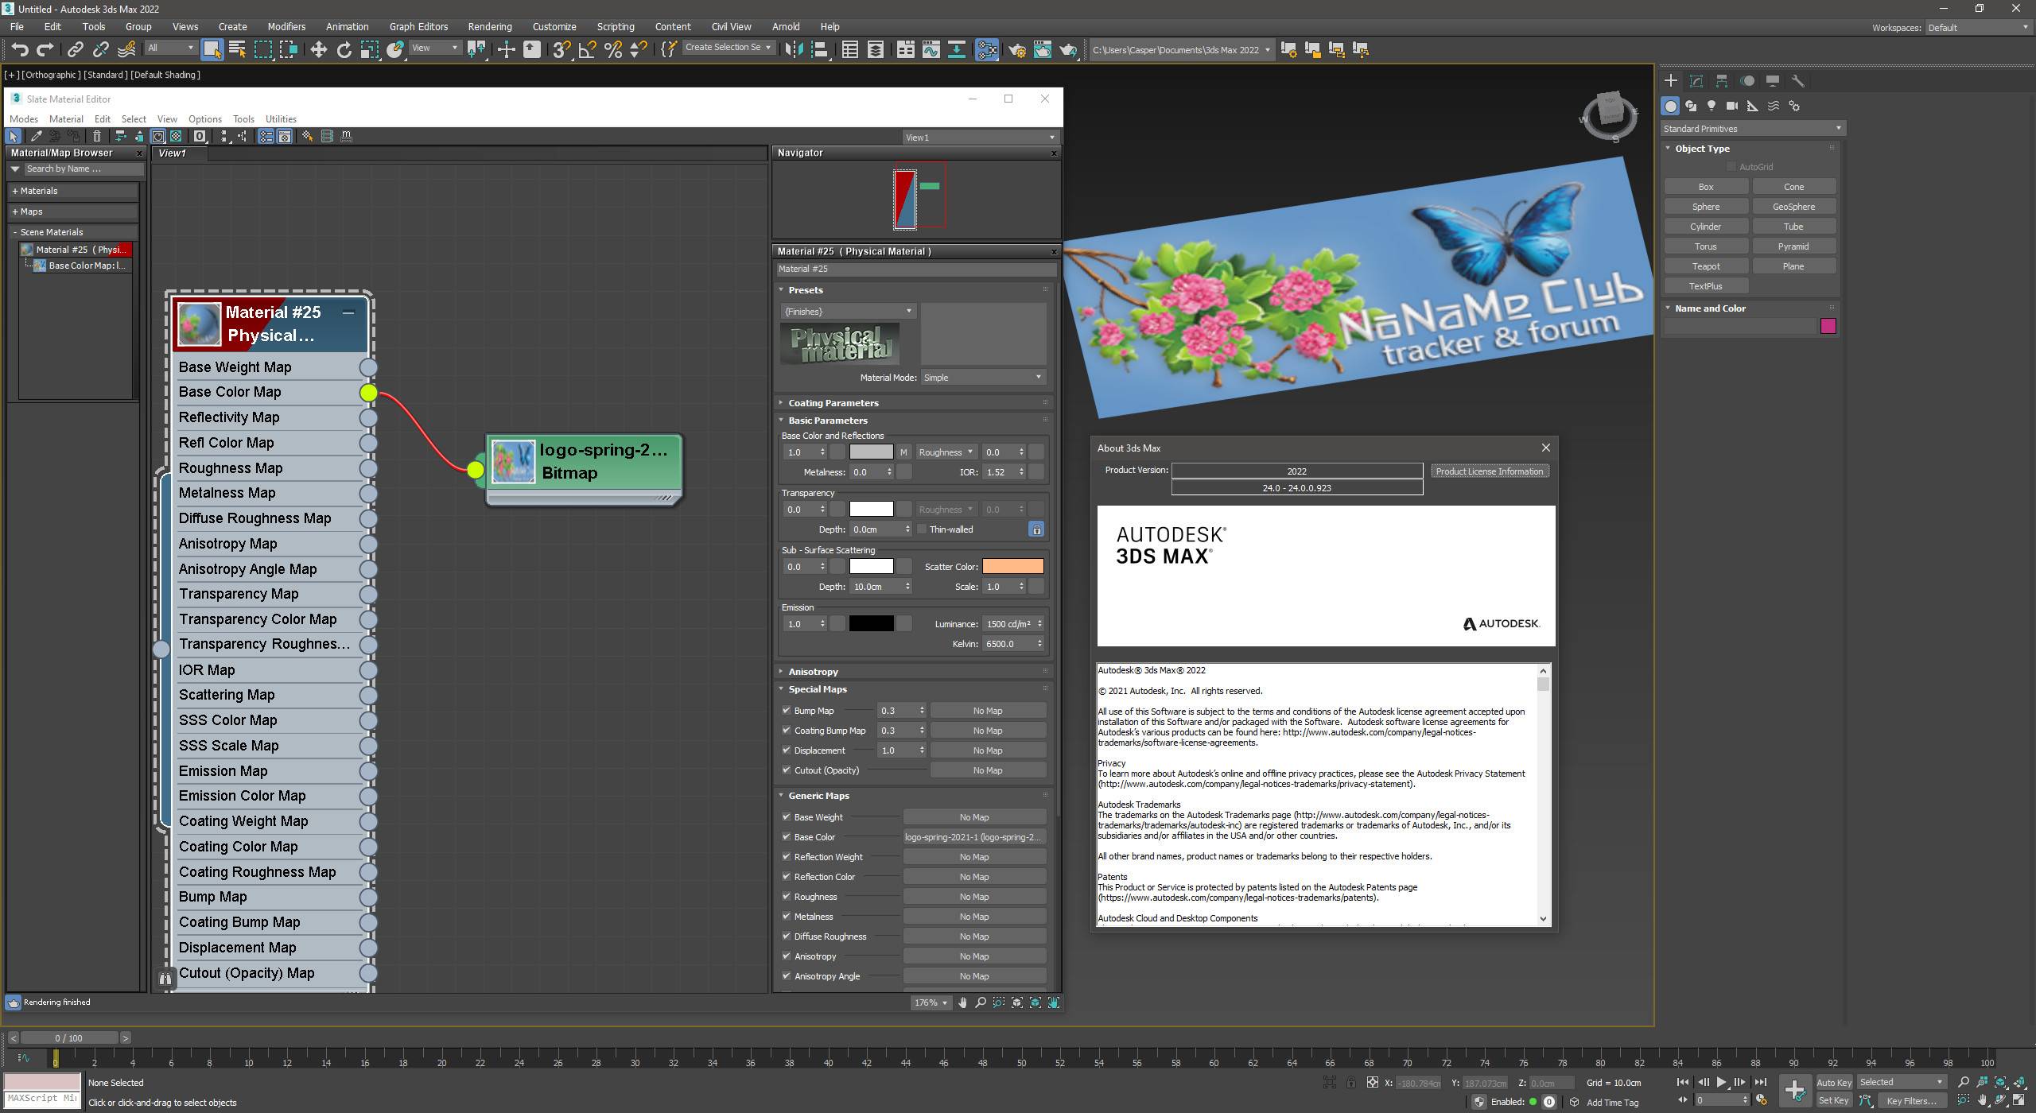This screenshot has height=1113, width=2036.
Task: Open the Align tool
Action: click(819, 50)
